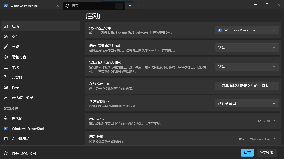Open the 默认值 profile defaults
This screenshot has width=284, height=159.
pos(17,118)
